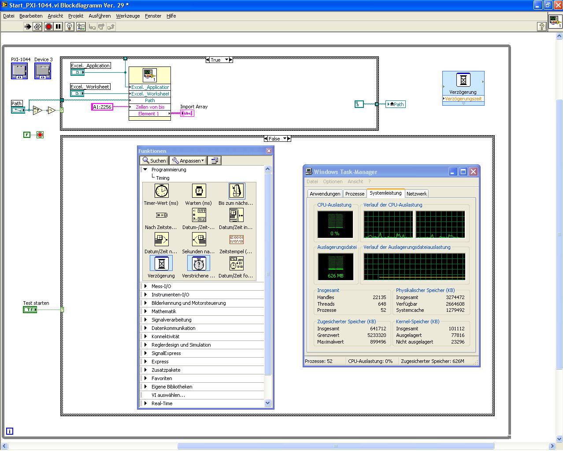The image size is (563, 451).
Task: Click the Run Continuously toolbar button
Action: [37, 27]
